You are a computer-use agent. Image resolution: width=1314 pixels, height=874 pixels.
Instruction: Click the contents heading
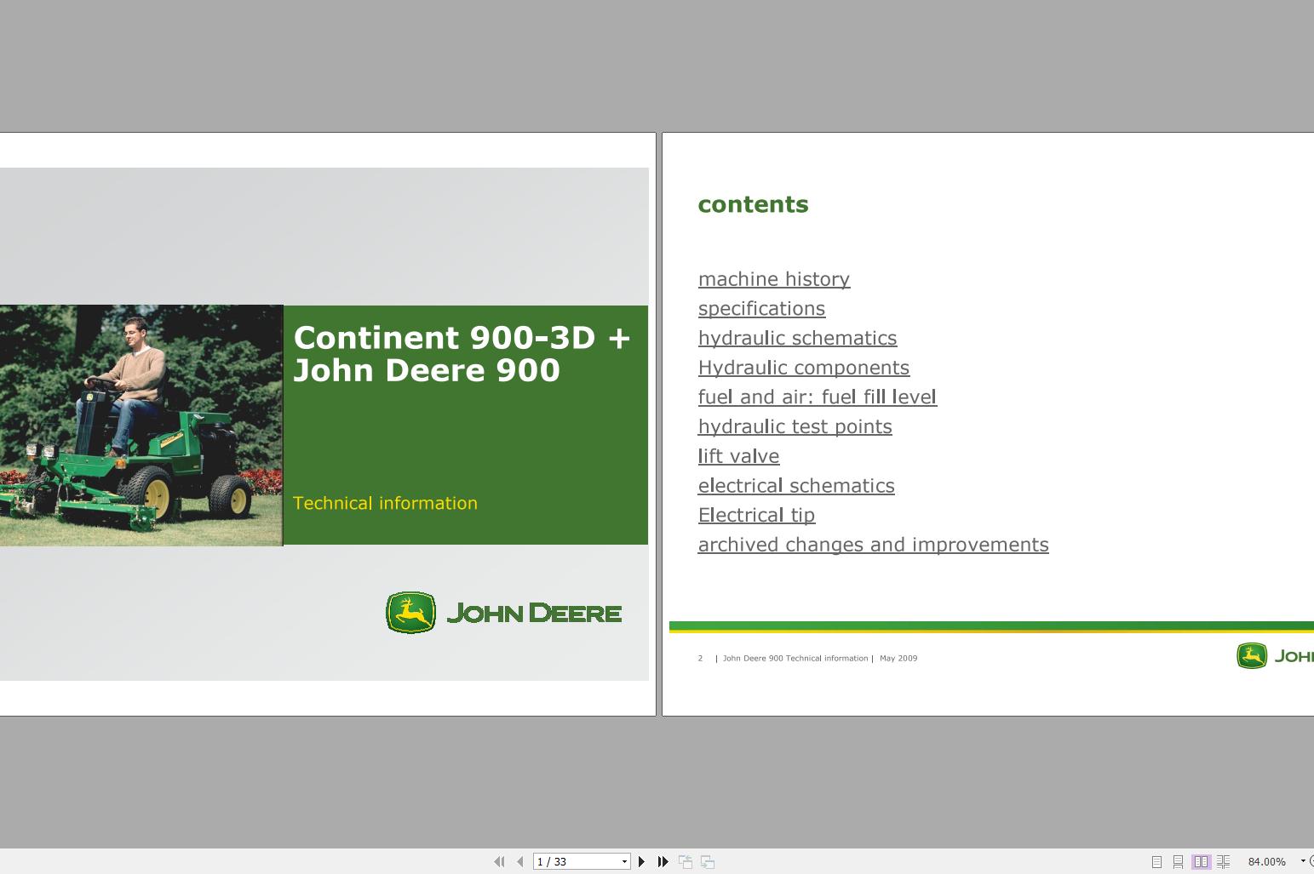coord(754,204)
